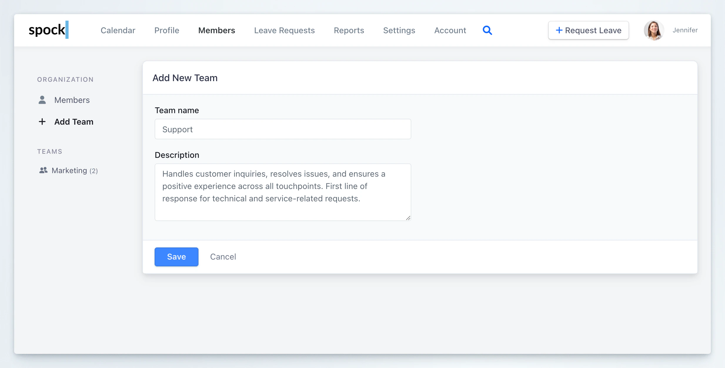Navigate to the Reports page
The height and width of the screenshot is (368, 725).
(349, 30)
